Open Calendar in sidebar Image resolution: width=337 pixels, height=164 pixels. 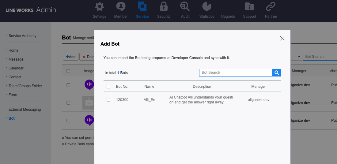(x=16, y=68)
